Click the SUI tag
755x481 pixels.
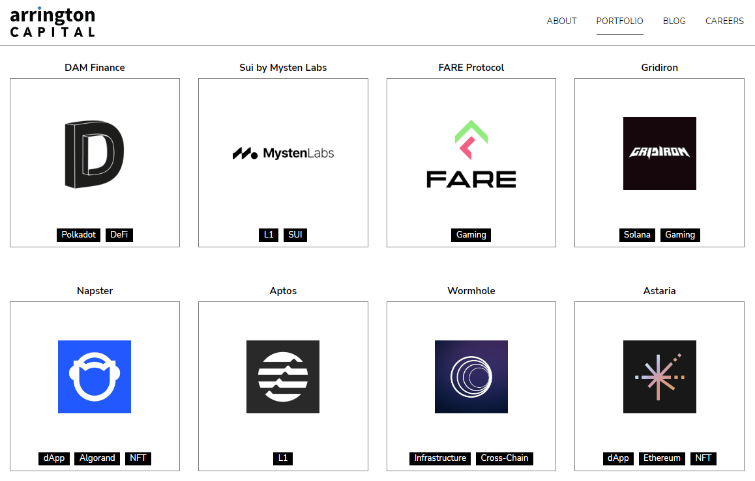tap(295, 235)
